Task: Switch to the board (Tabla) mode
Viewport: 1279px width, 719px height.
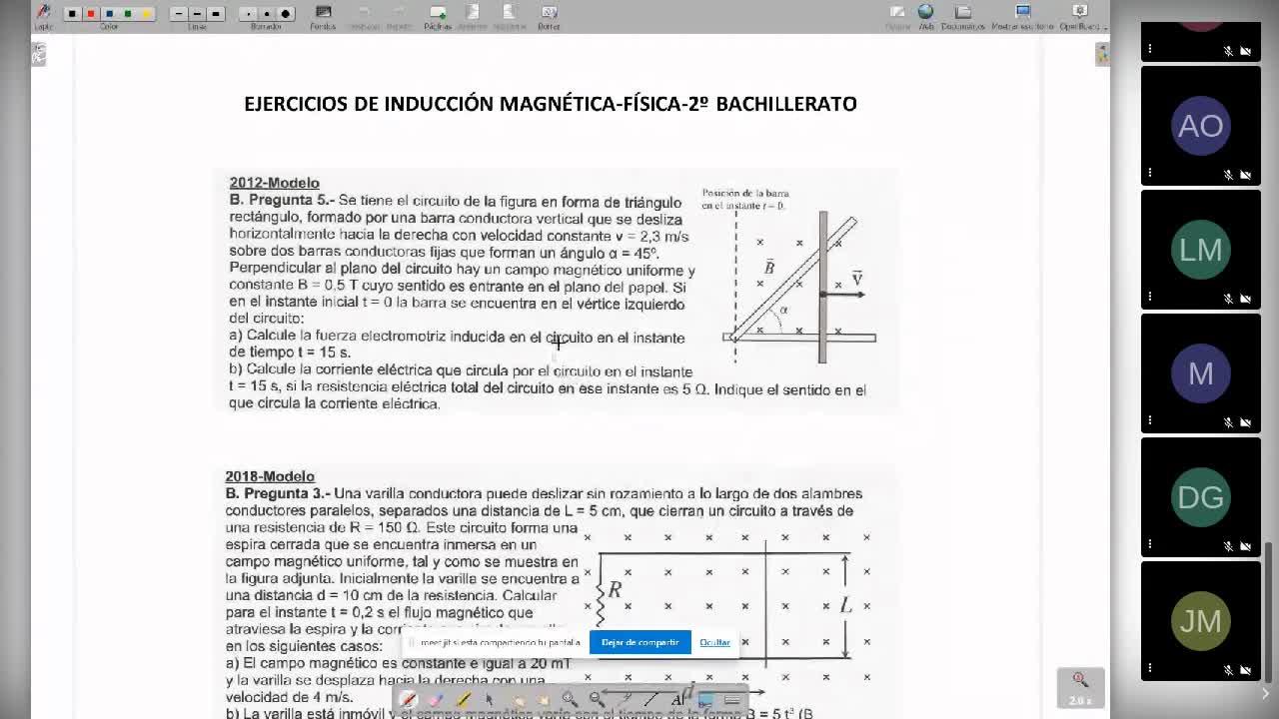Action: point(897,16)
